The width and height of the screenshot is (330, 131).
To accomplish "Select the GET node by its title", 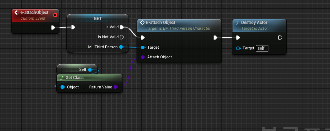I will tap(98, 19).
